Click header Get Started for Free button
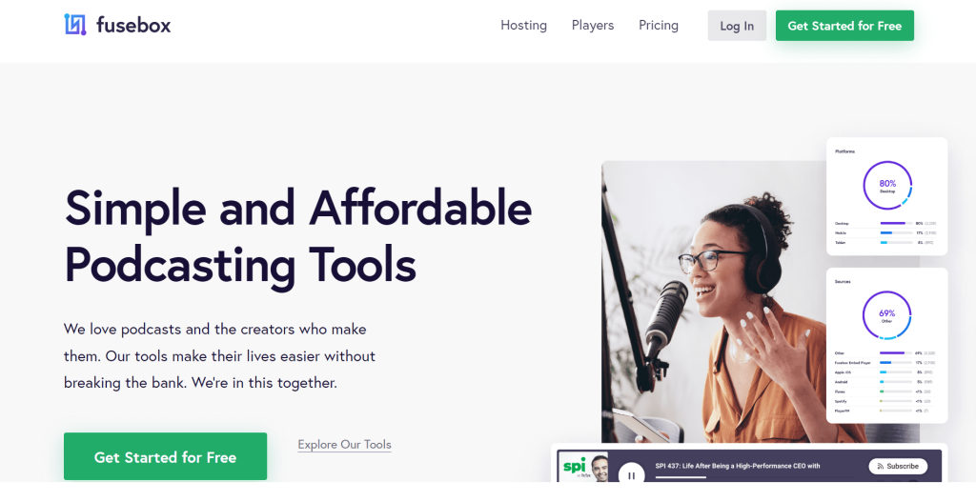976x502 pixels. click(x=844, y=26)
